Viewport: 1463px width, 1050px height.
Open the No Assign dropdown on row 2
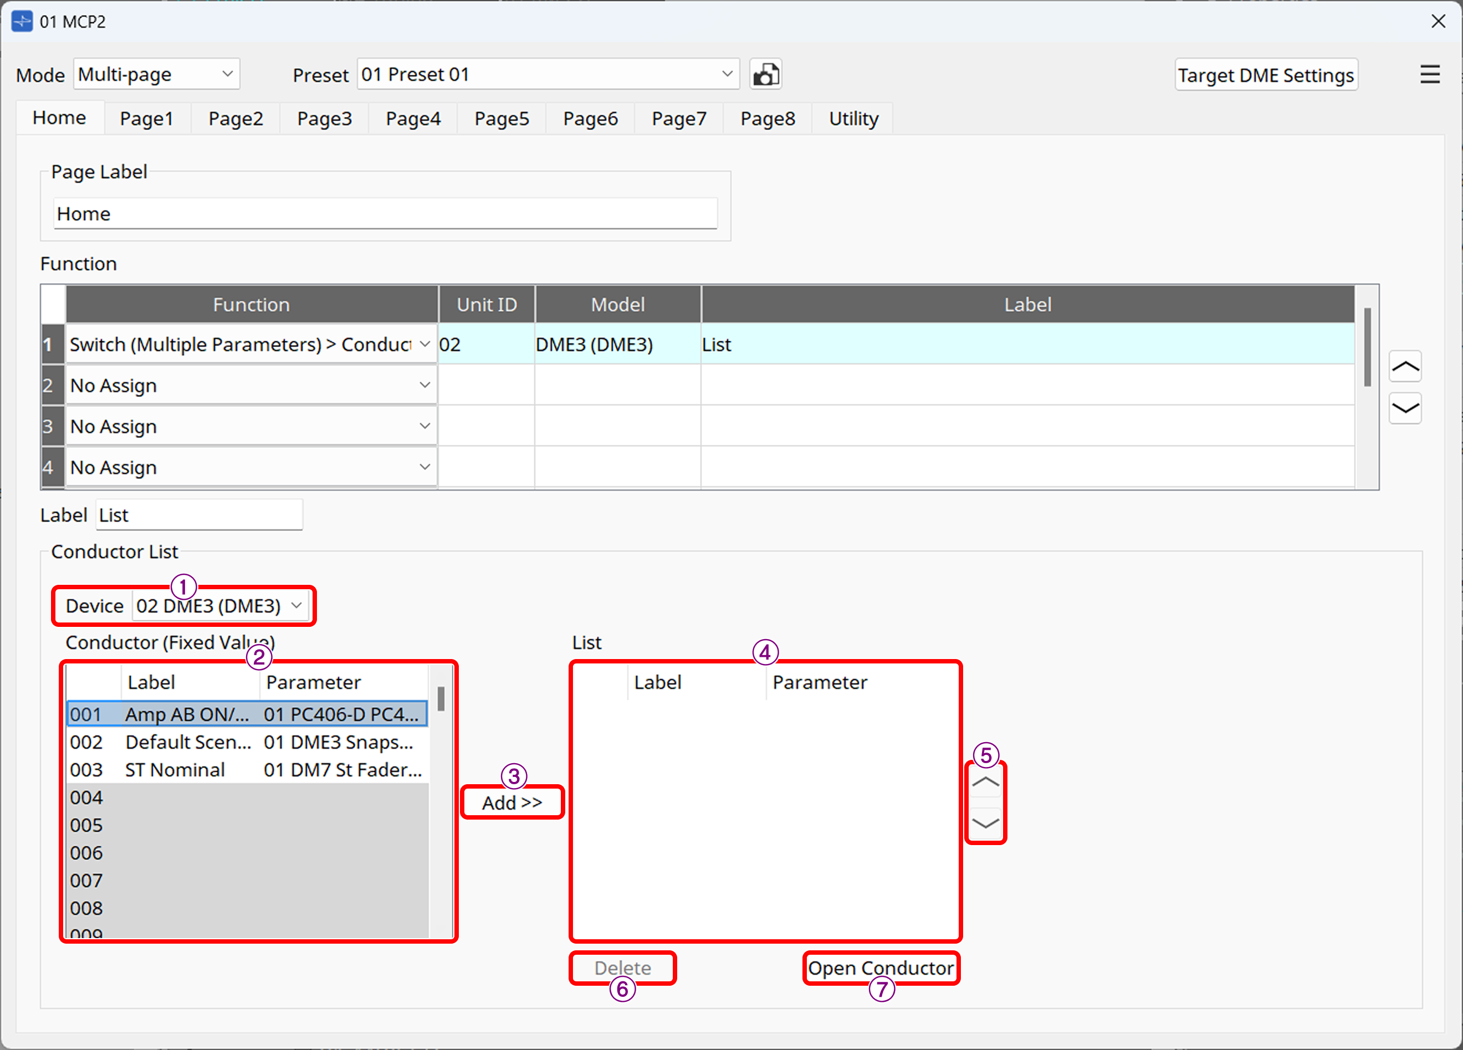pyautogui.click(x=424, y=385)
